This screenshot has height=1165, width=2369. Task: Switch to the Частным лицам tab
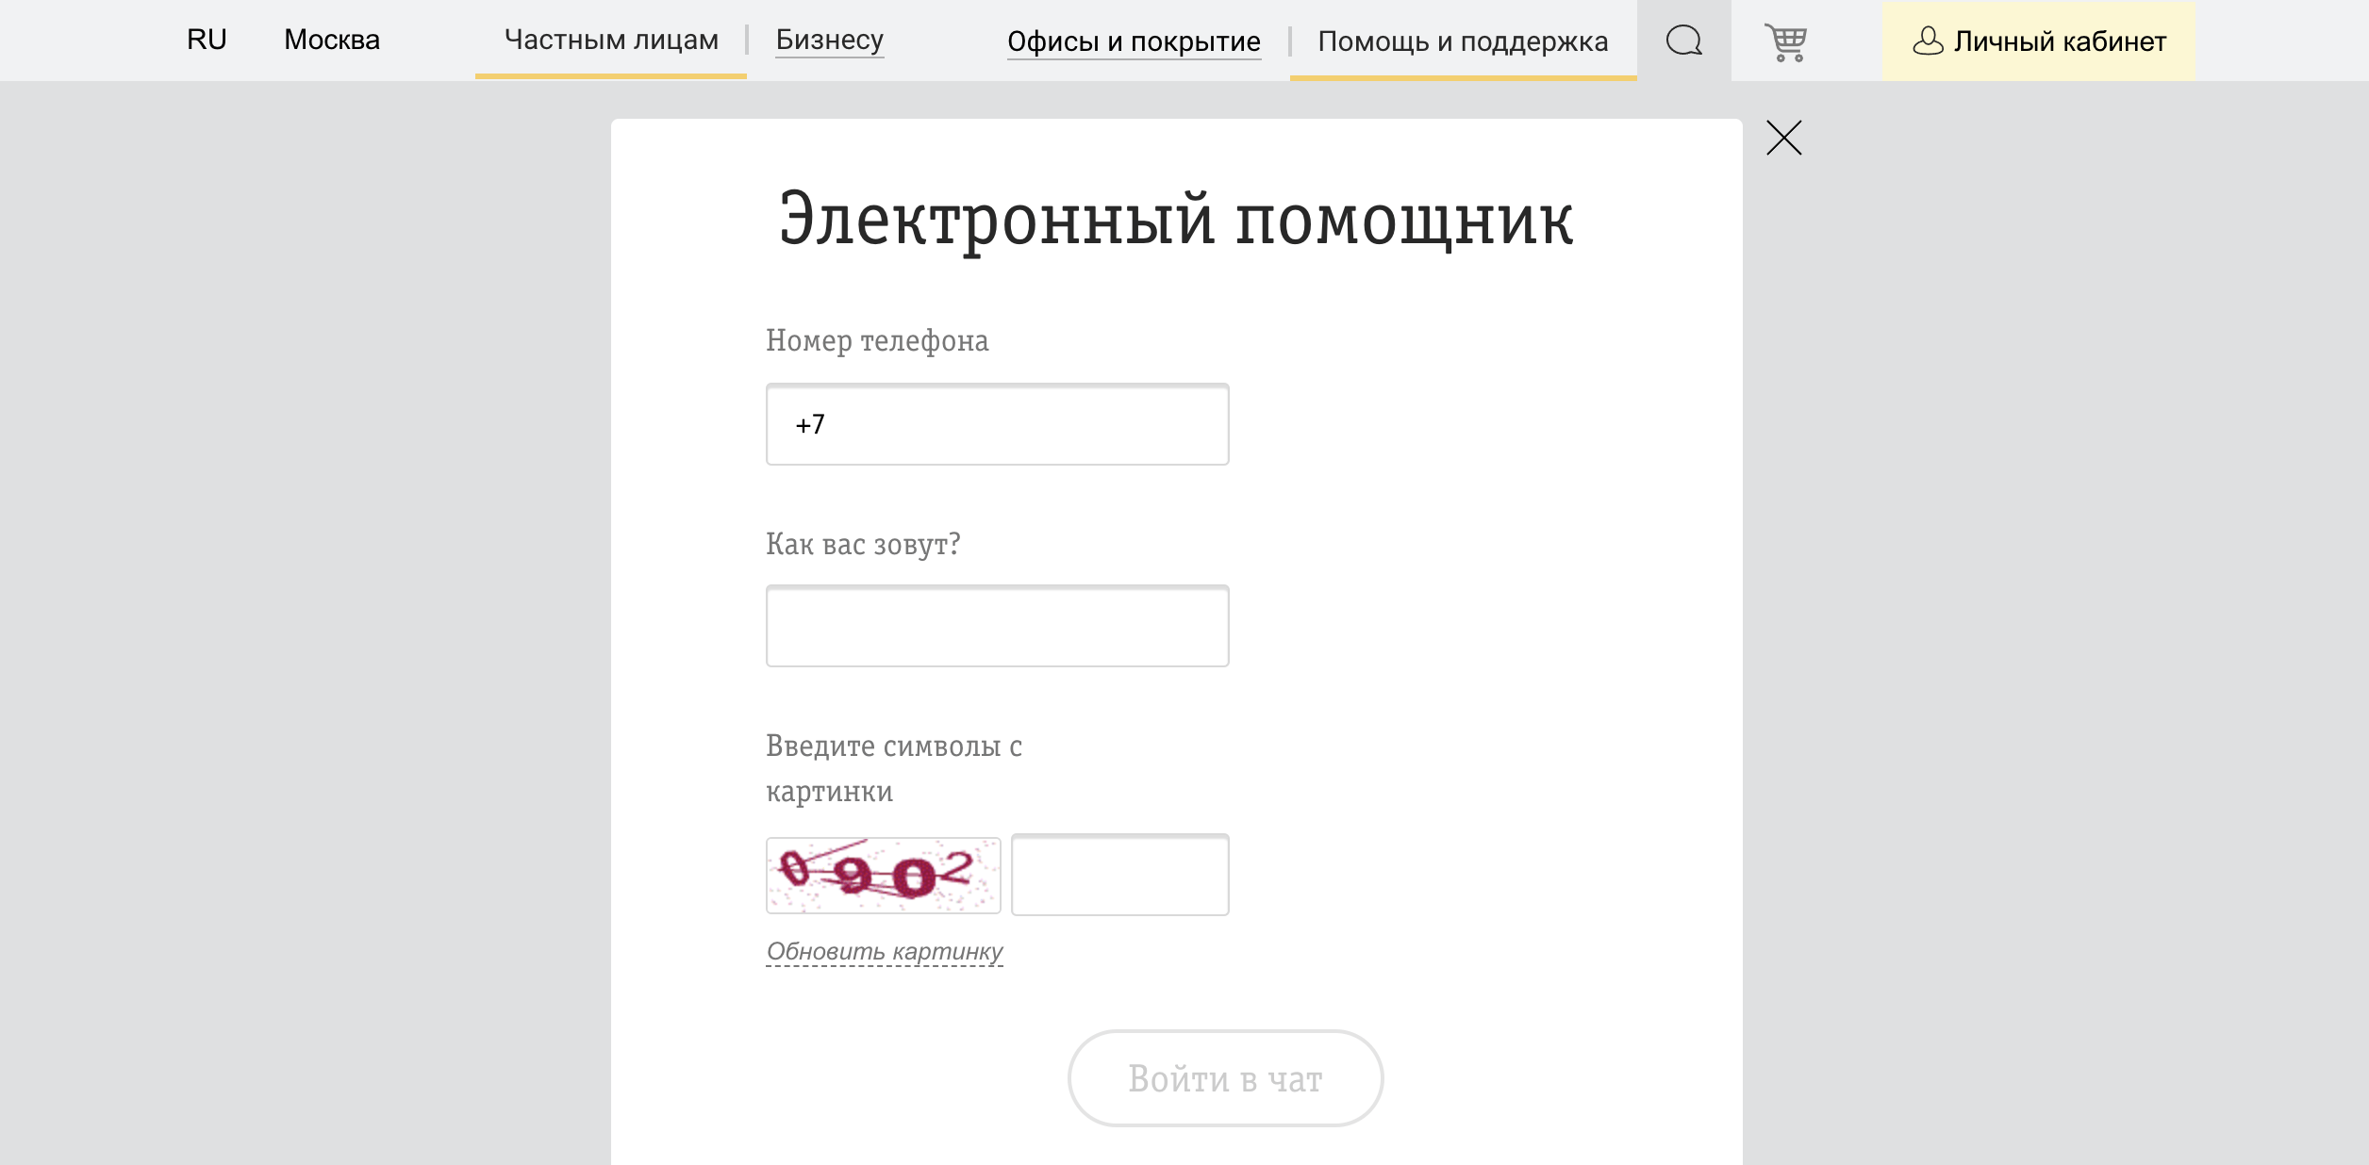(611, 41)
